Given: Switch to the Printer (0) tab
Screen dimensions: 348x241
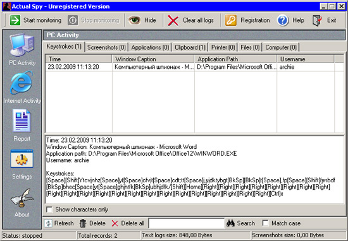Looking at the screenshot, I should tap(223, 47).
